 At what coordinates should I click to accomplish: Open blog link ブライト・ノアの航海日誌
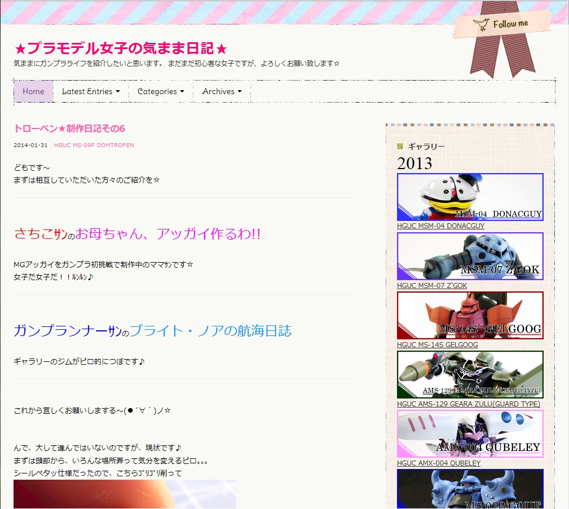tap(210, 331)
